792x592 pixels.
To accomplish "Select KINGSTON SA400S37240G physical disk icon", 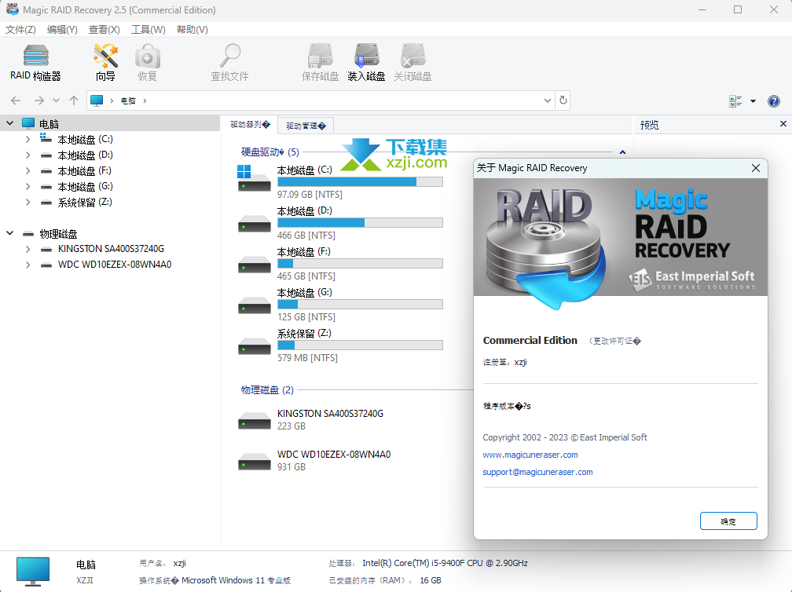I will 254,421.
